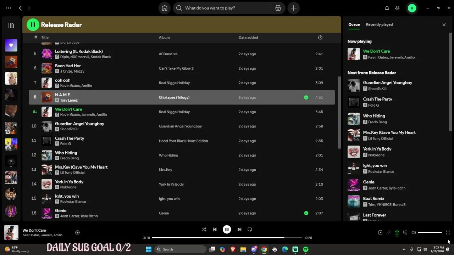This screenshot has height=255, width=454.
Task: Open the Browse icon in the search bar
Action: (278, 8)
